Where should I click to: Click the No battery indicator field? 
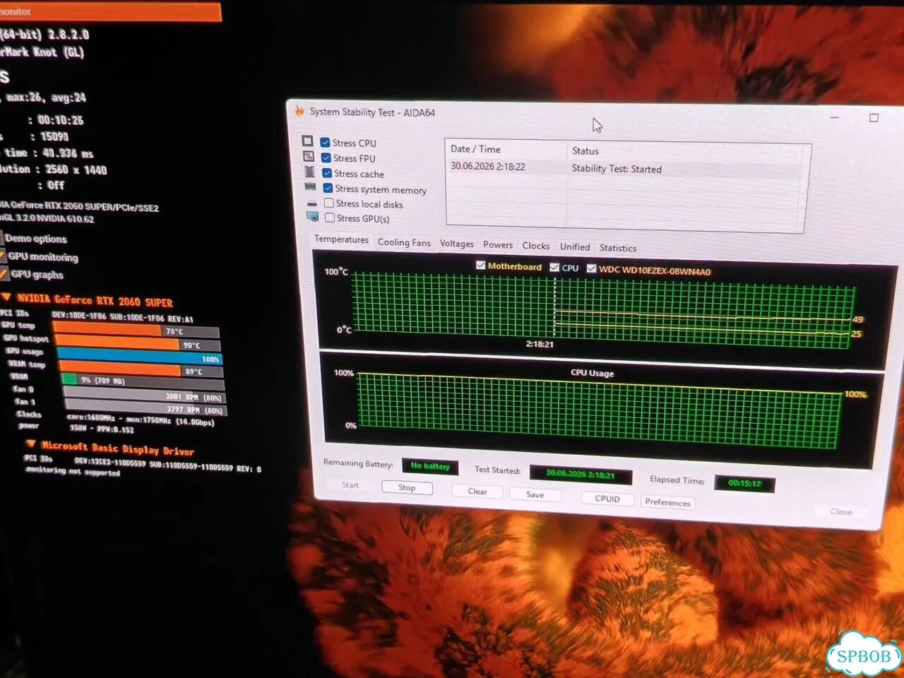(430, 466)
